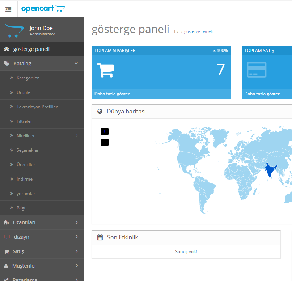Screen dimensions: 292x281
Task: Zoom in the world map with plus button
Action: [x=105, y=131]
